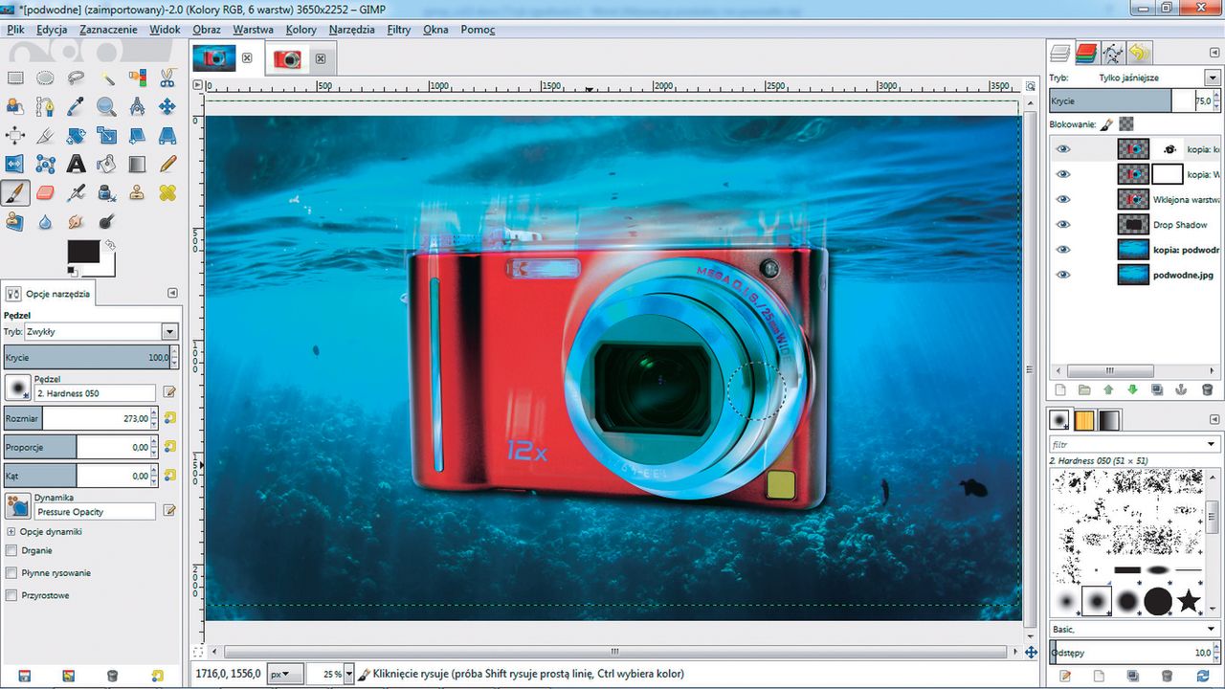Select the Color Picker eyedropper tool
Screen dimensions: 1225x689
tap(76, 106)
